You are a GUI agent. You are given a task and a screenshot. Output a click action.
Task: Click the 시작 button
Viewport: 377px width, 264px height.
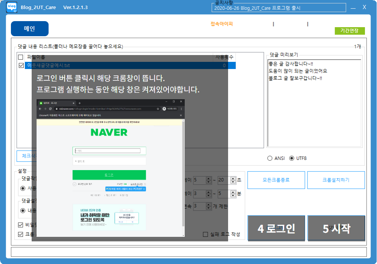tap(336, 229)
